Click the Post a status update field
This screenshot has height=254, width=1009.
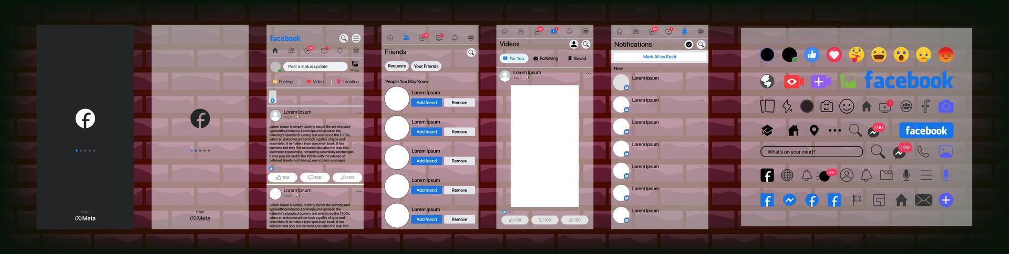pos(315,67)
